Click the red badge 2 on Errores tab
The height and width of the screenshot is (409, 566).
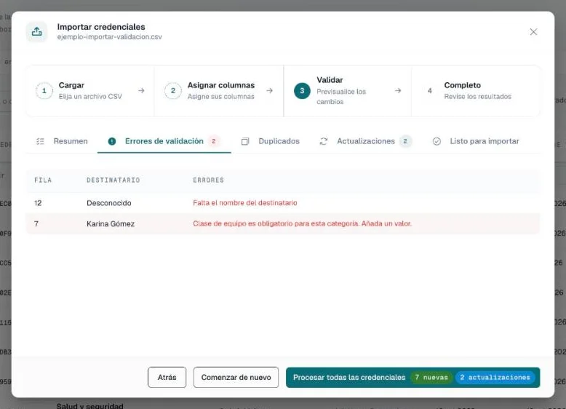[214, 141]
